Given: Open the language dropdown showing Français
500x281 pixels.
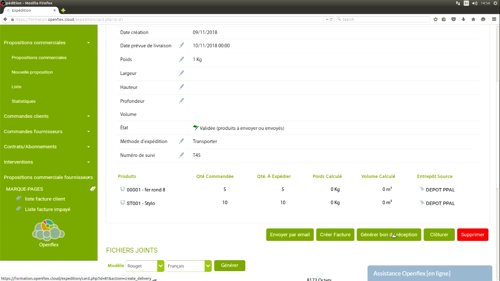Looking at the screenshot, I should coord(189,266).
